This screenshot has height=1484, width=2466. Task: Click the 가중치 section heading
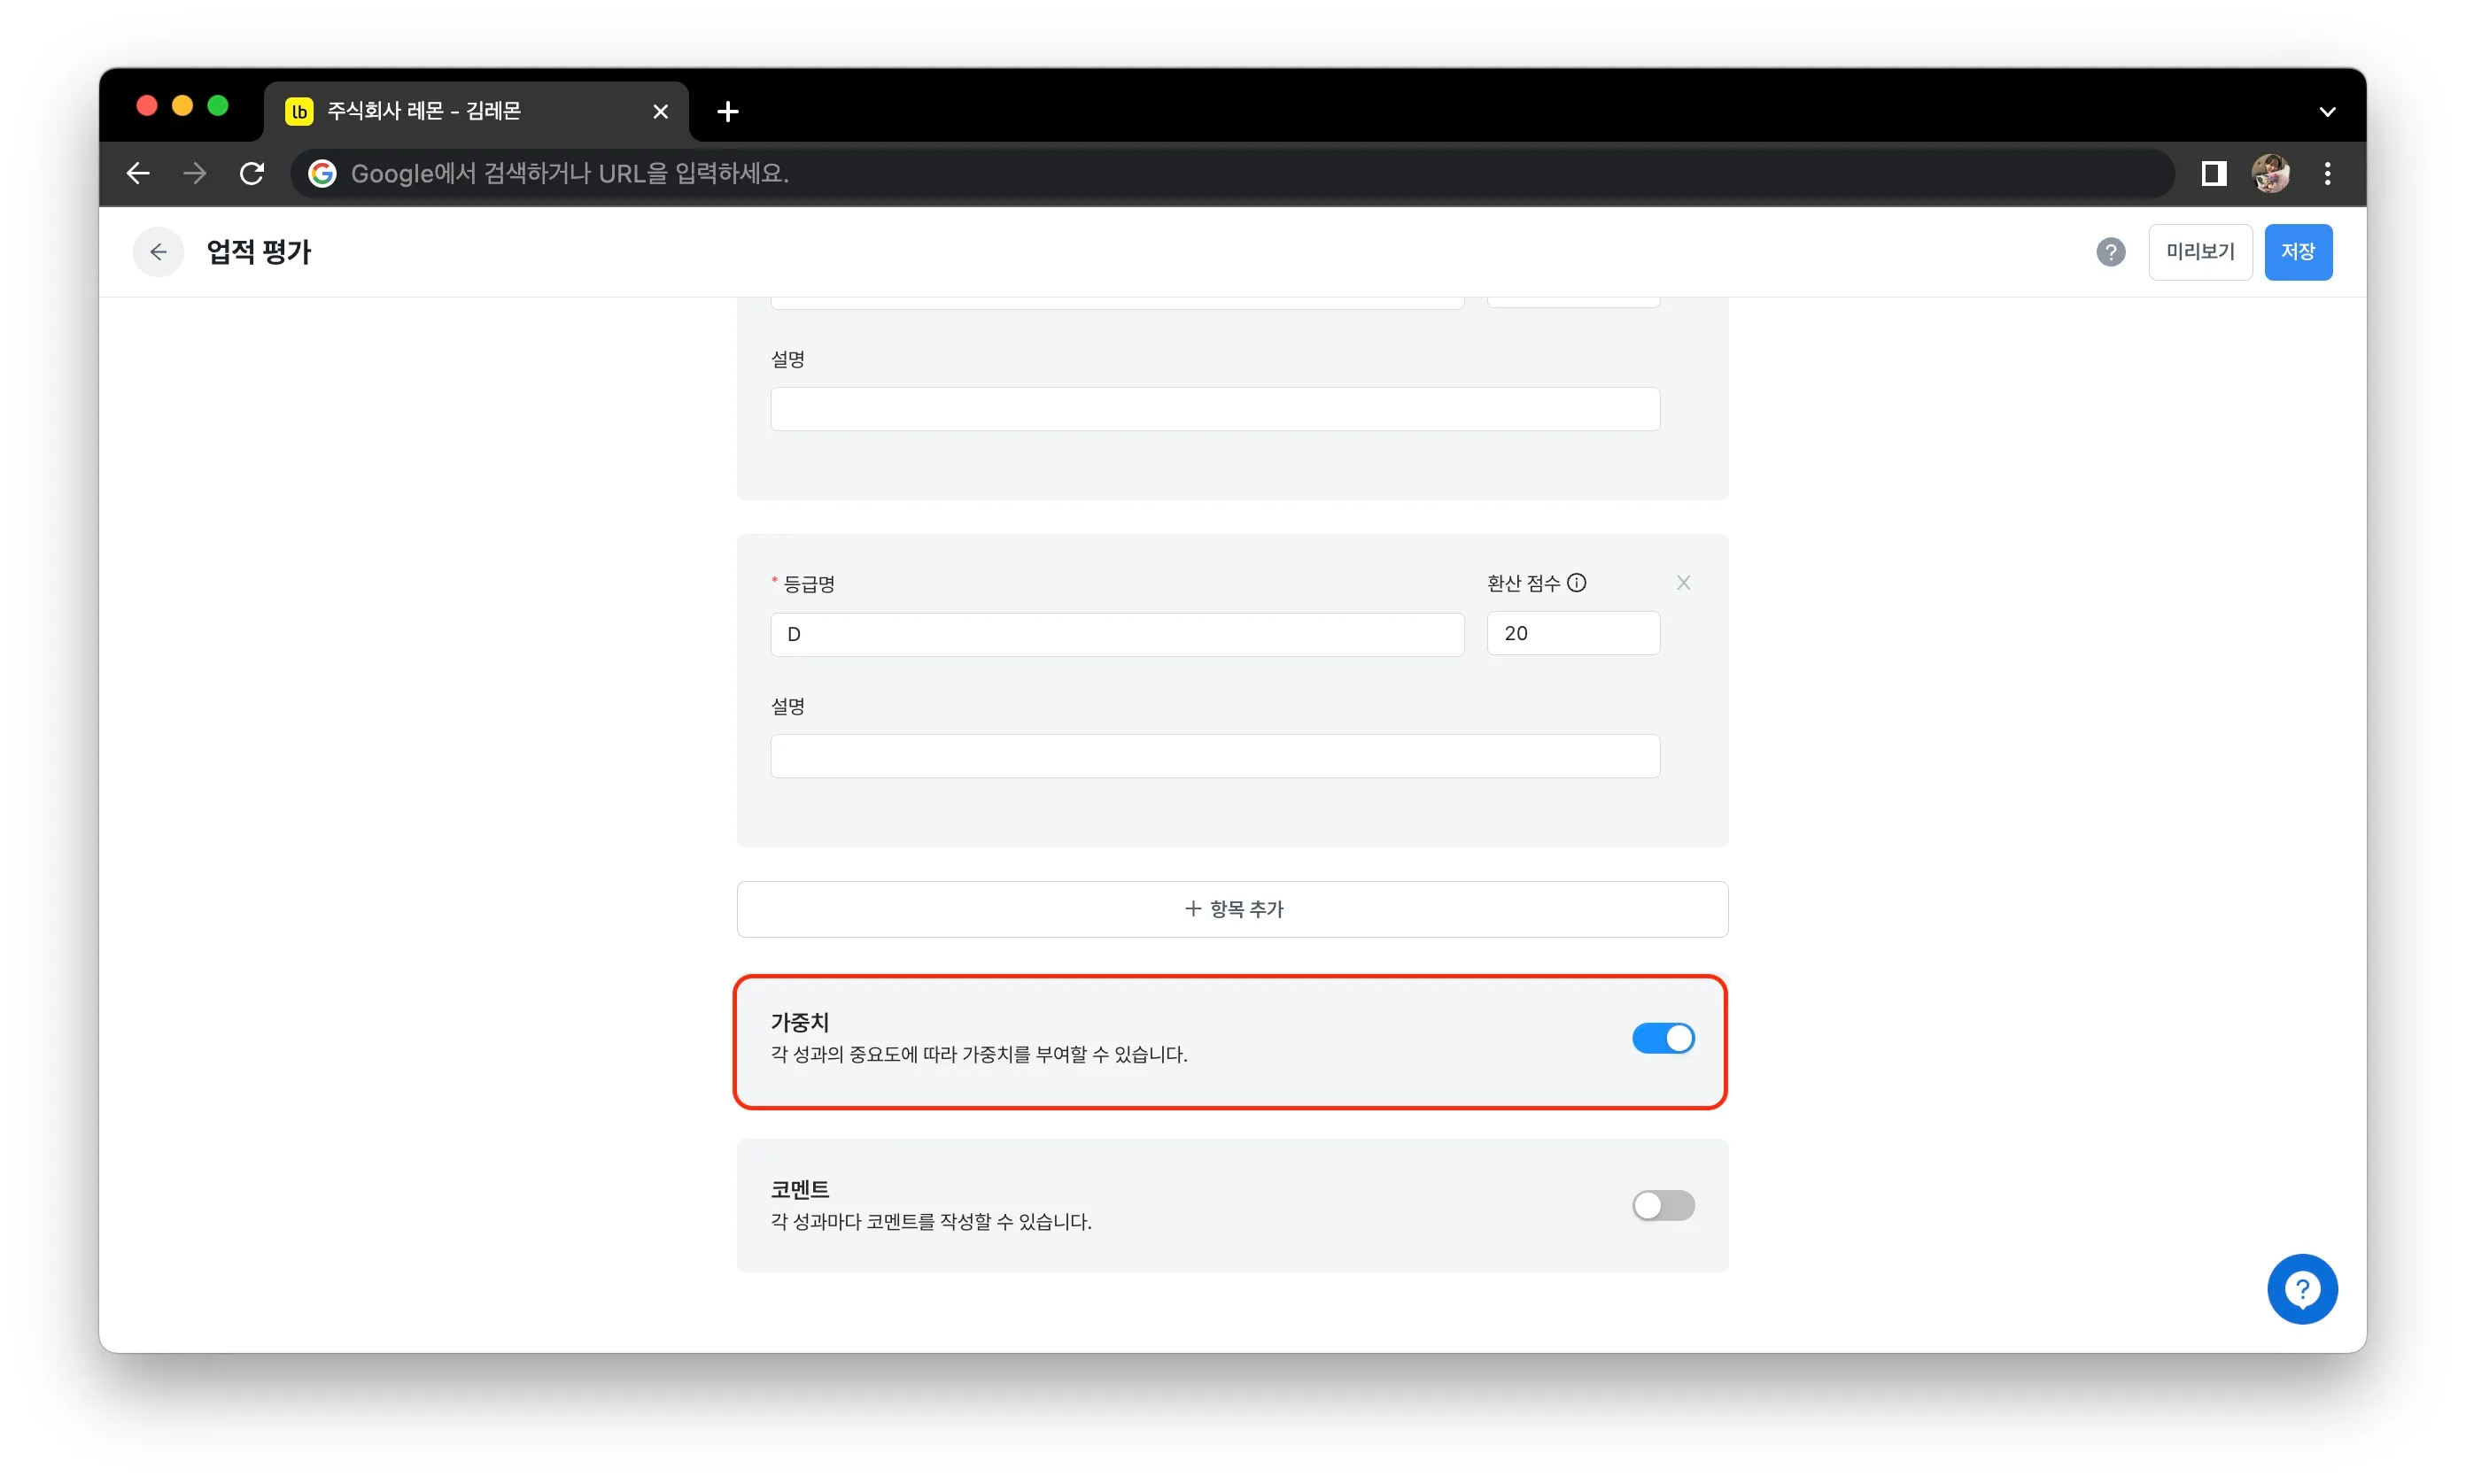pyautogui.click(x=799, y=1022)
